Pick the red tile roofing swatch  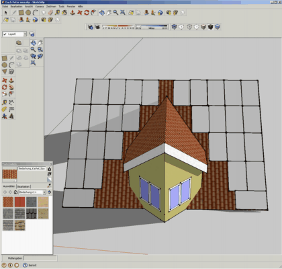pyautogui.click(x=8, y=202)
